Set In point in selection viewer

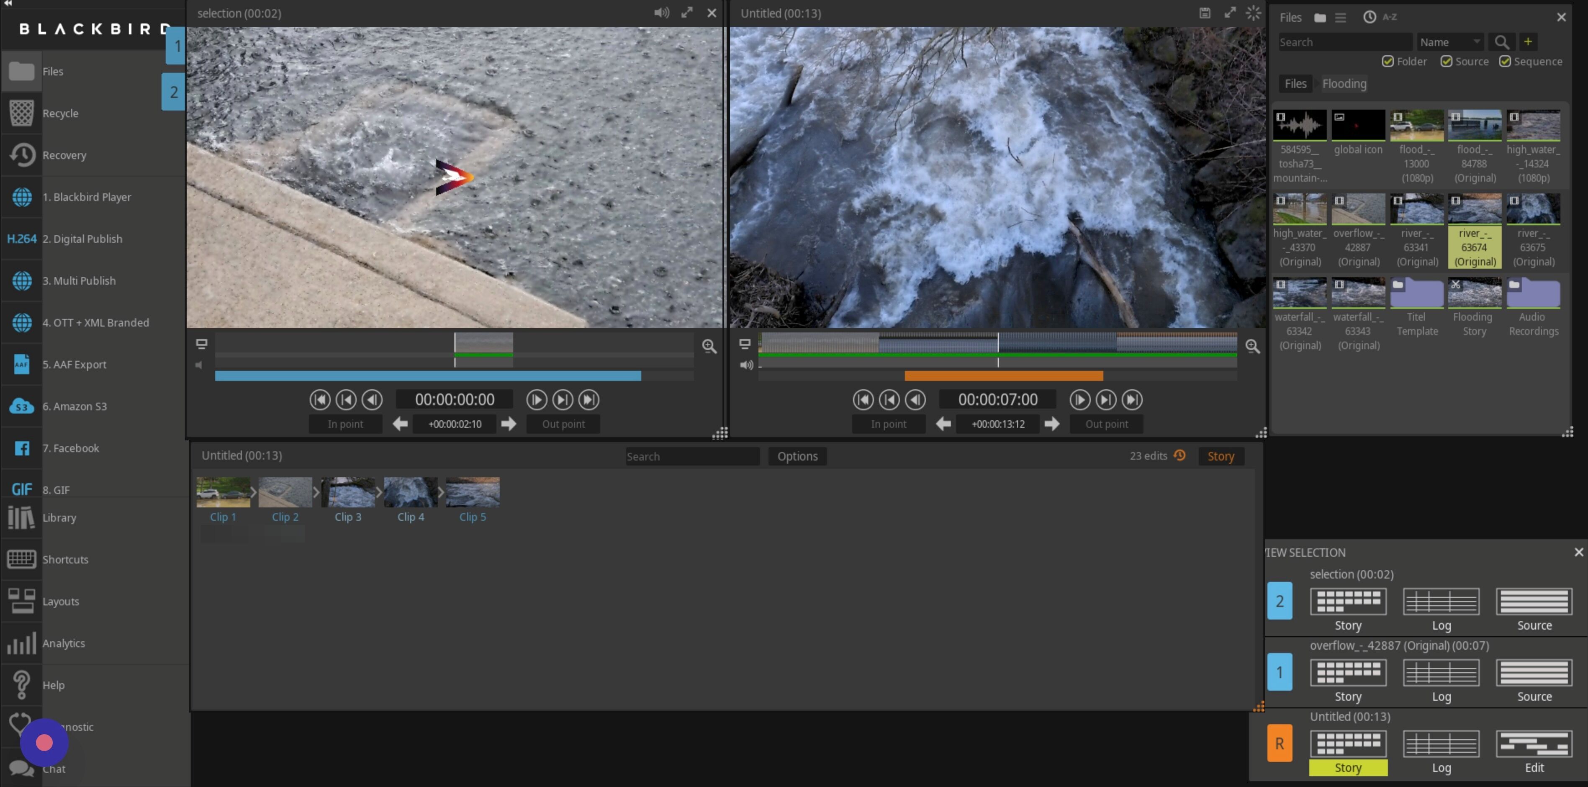click(345, 424)
